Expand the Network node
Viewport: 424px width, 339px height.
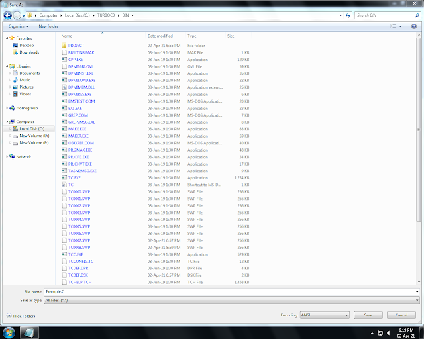click(x=7, y=157)
